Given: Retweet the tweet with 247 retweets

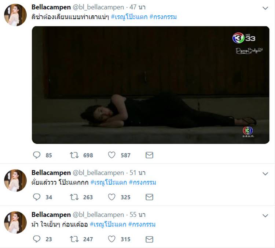Looking at the screenshot, I should [x=75, y=239].
